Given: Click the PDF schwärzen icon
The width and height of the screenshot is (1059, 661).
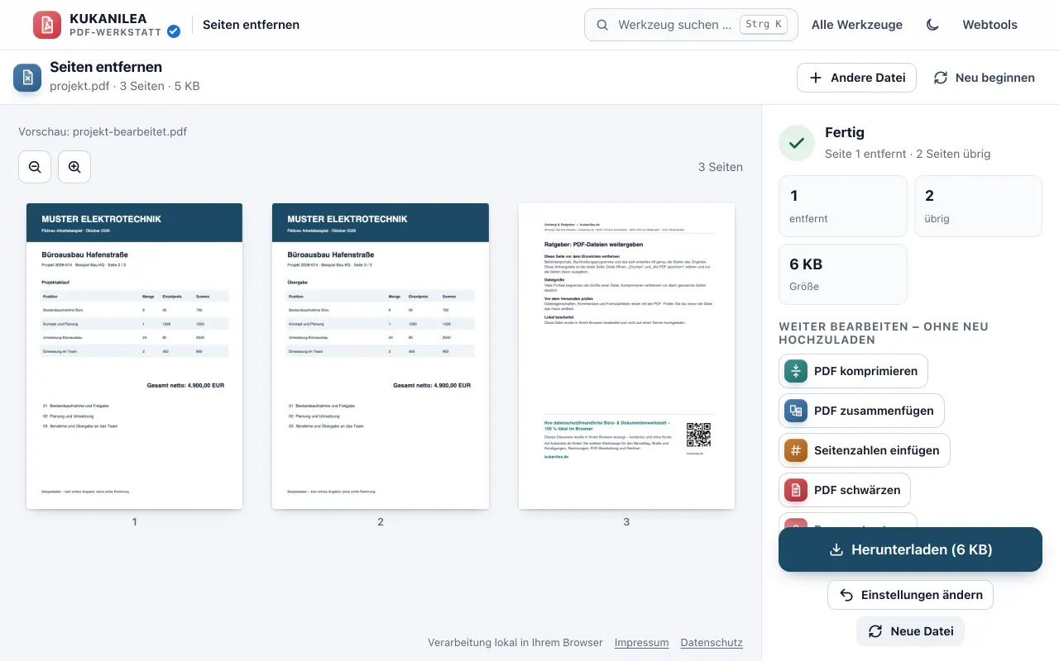Looking at the screenshot, I should [x=796, y=490].
